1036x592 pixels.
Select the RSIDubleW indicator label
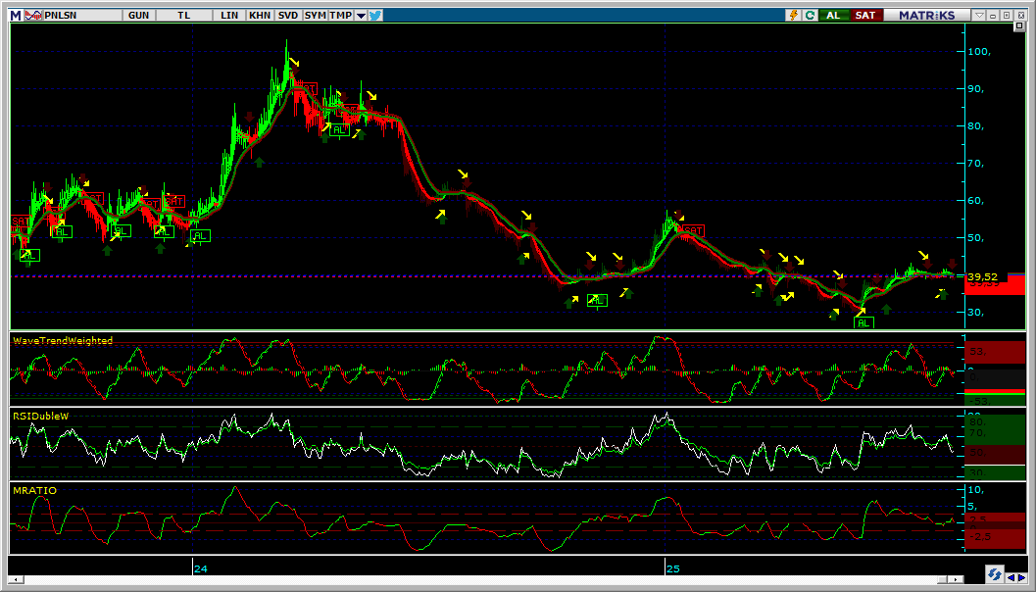[40, 416]
